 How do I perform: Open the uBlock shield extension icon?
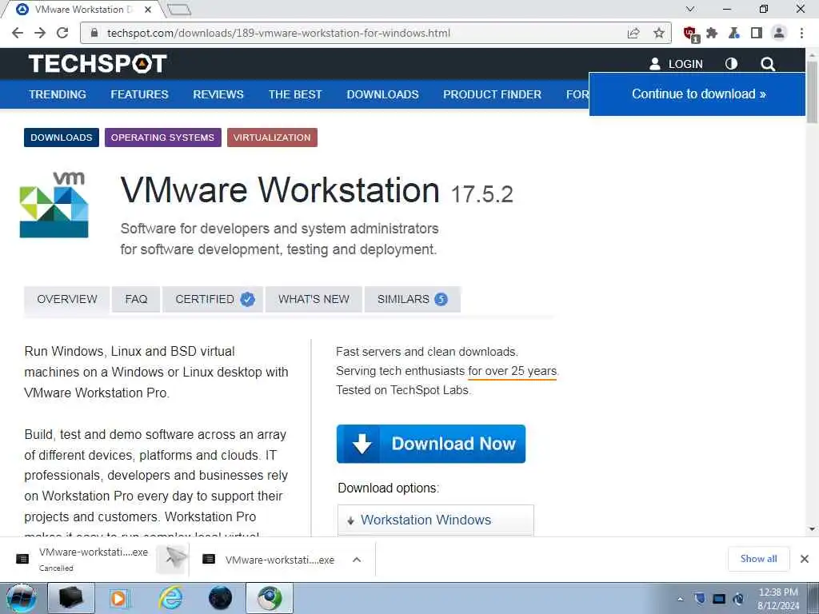(690, 34)
